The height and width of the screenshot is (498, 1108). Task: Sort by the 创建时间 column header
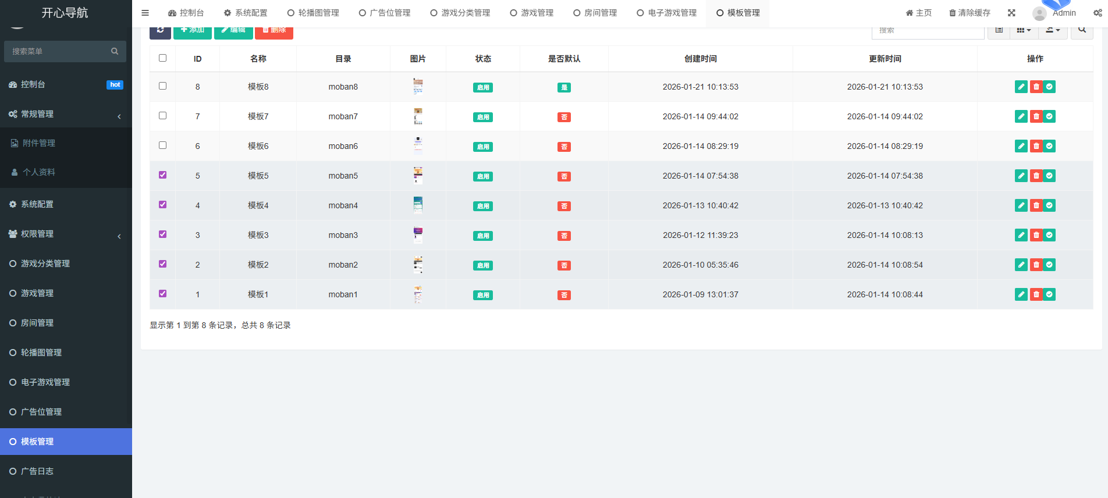(701, 59)
